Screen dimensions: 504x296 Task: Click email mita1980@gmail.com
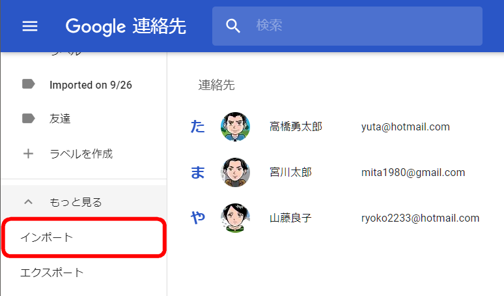click(413, 173)
